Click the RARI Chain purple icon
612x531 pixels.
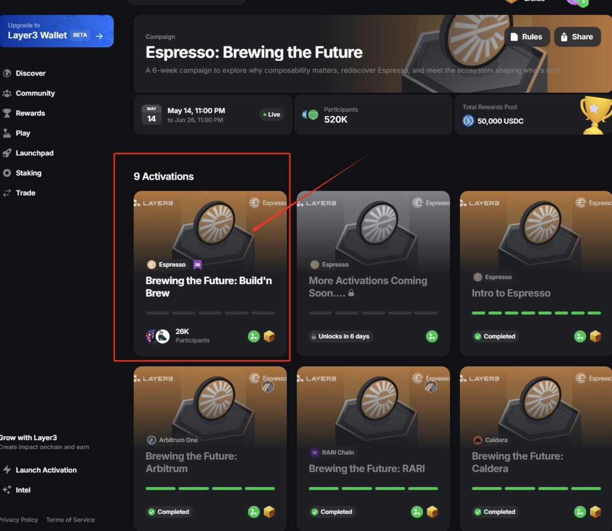314,452
